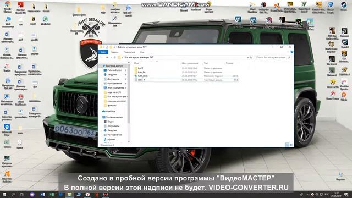
Task: Open Word from the taskbar
Action: (43, 194)
